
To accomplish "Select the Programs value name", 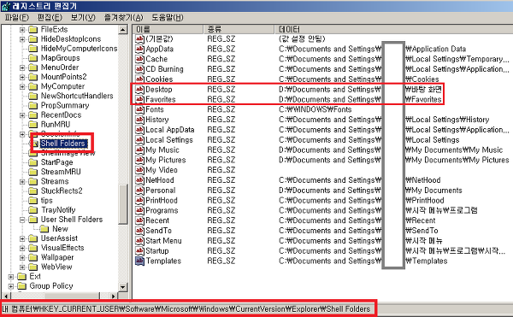I will coord(162,211).
